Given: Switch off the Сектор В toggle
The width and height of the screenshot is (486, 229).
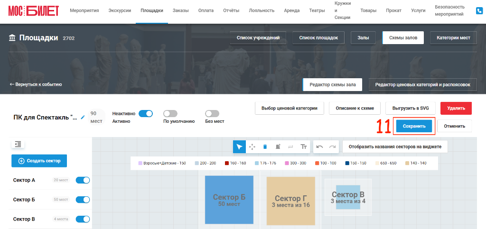Looking at the screenshot, I should click(83, 219).
